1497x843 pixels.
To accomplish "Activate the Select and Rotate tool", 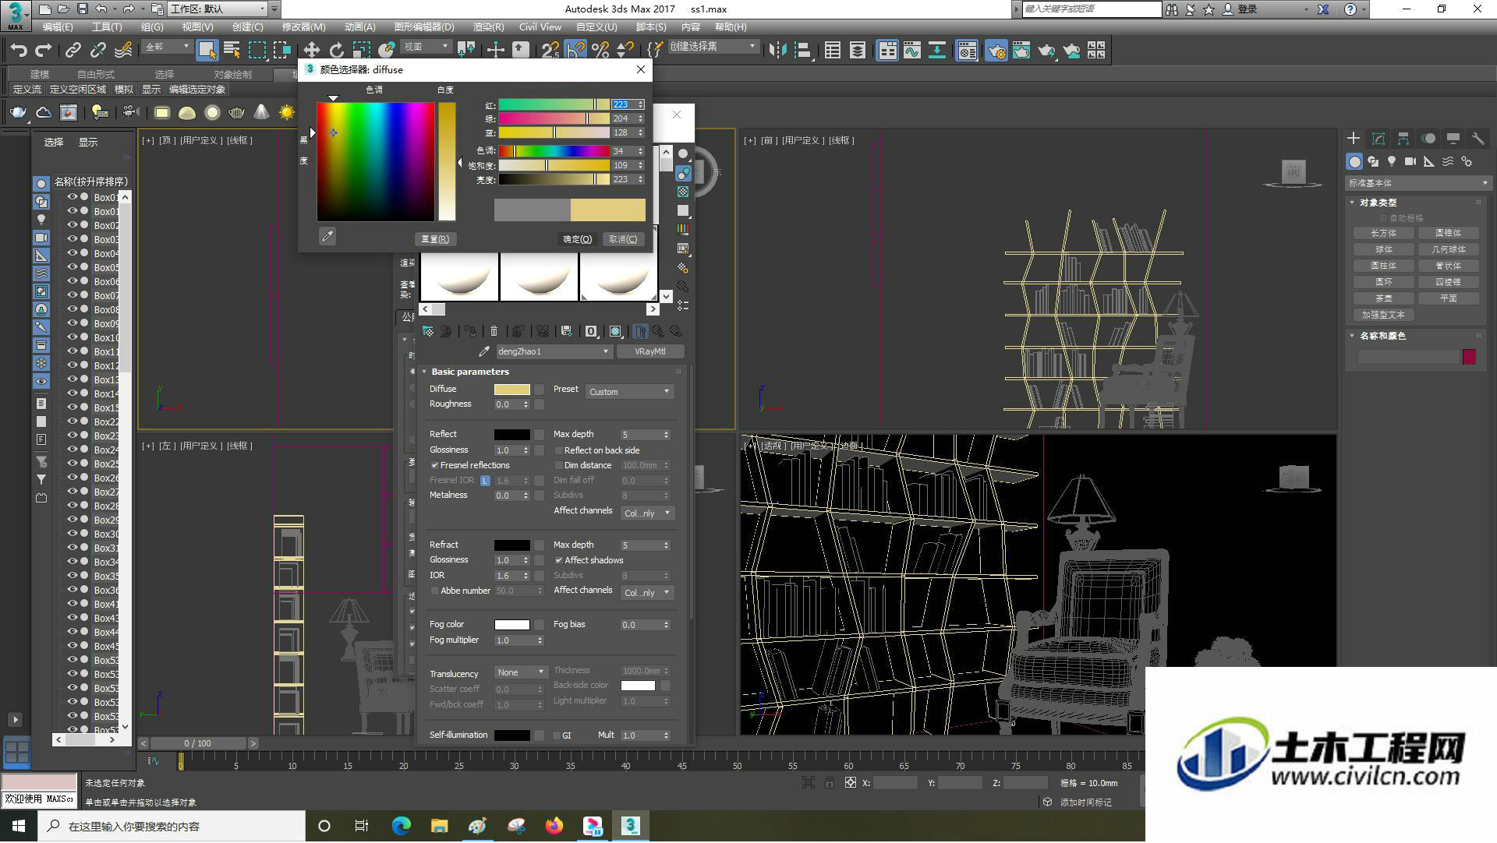I will point(336,51).
